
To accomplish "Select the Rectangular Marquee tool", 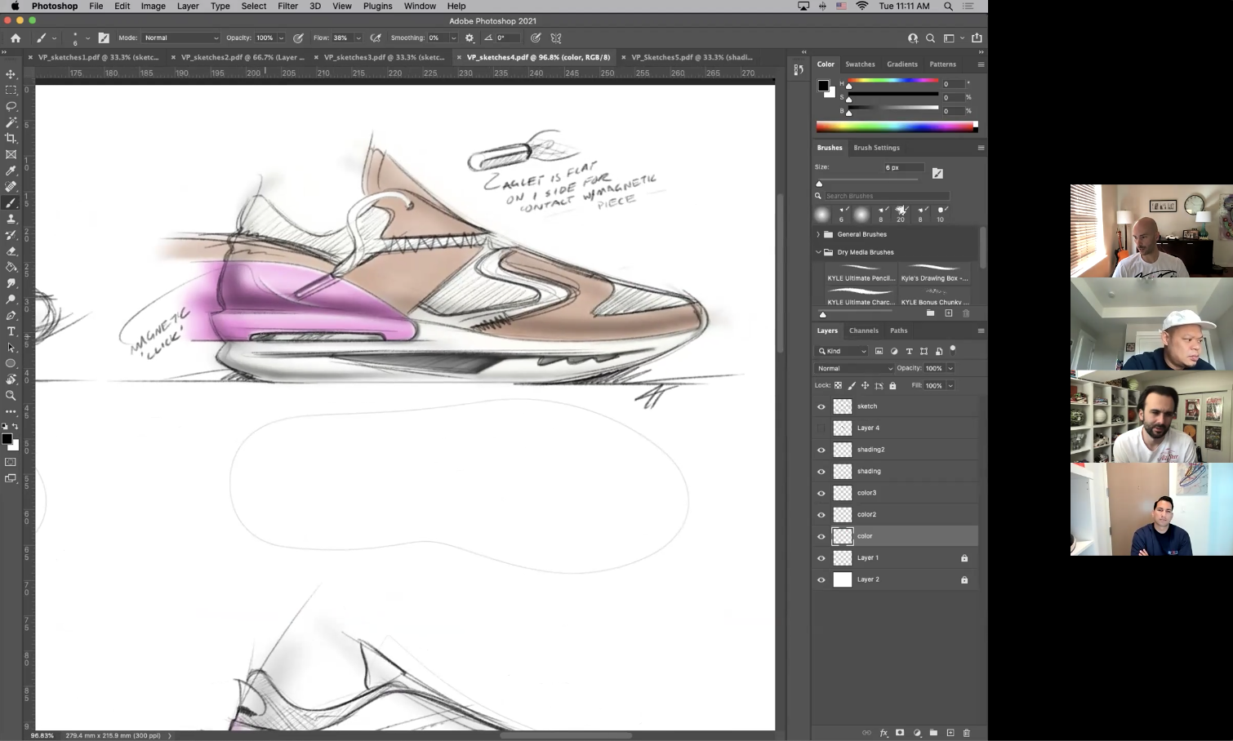I will pyautogui.click(x=11, y=90).
